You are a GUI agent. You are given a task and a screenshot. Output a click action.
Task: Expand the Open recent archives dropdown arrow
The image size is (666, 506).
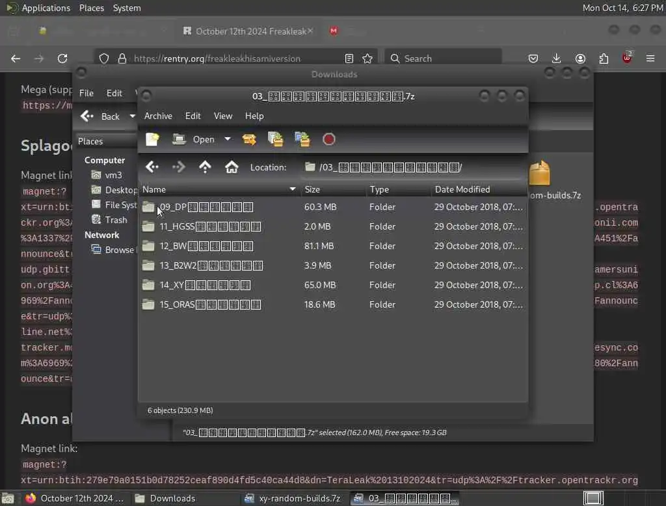pos(228,139)
